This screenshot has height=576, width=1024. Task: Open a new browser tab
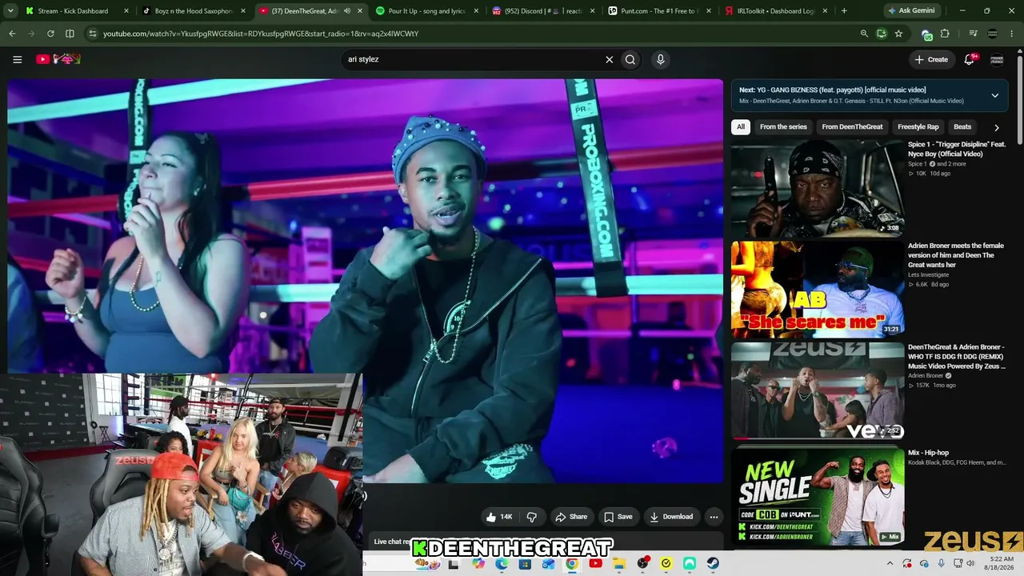(x=844, y=11)
